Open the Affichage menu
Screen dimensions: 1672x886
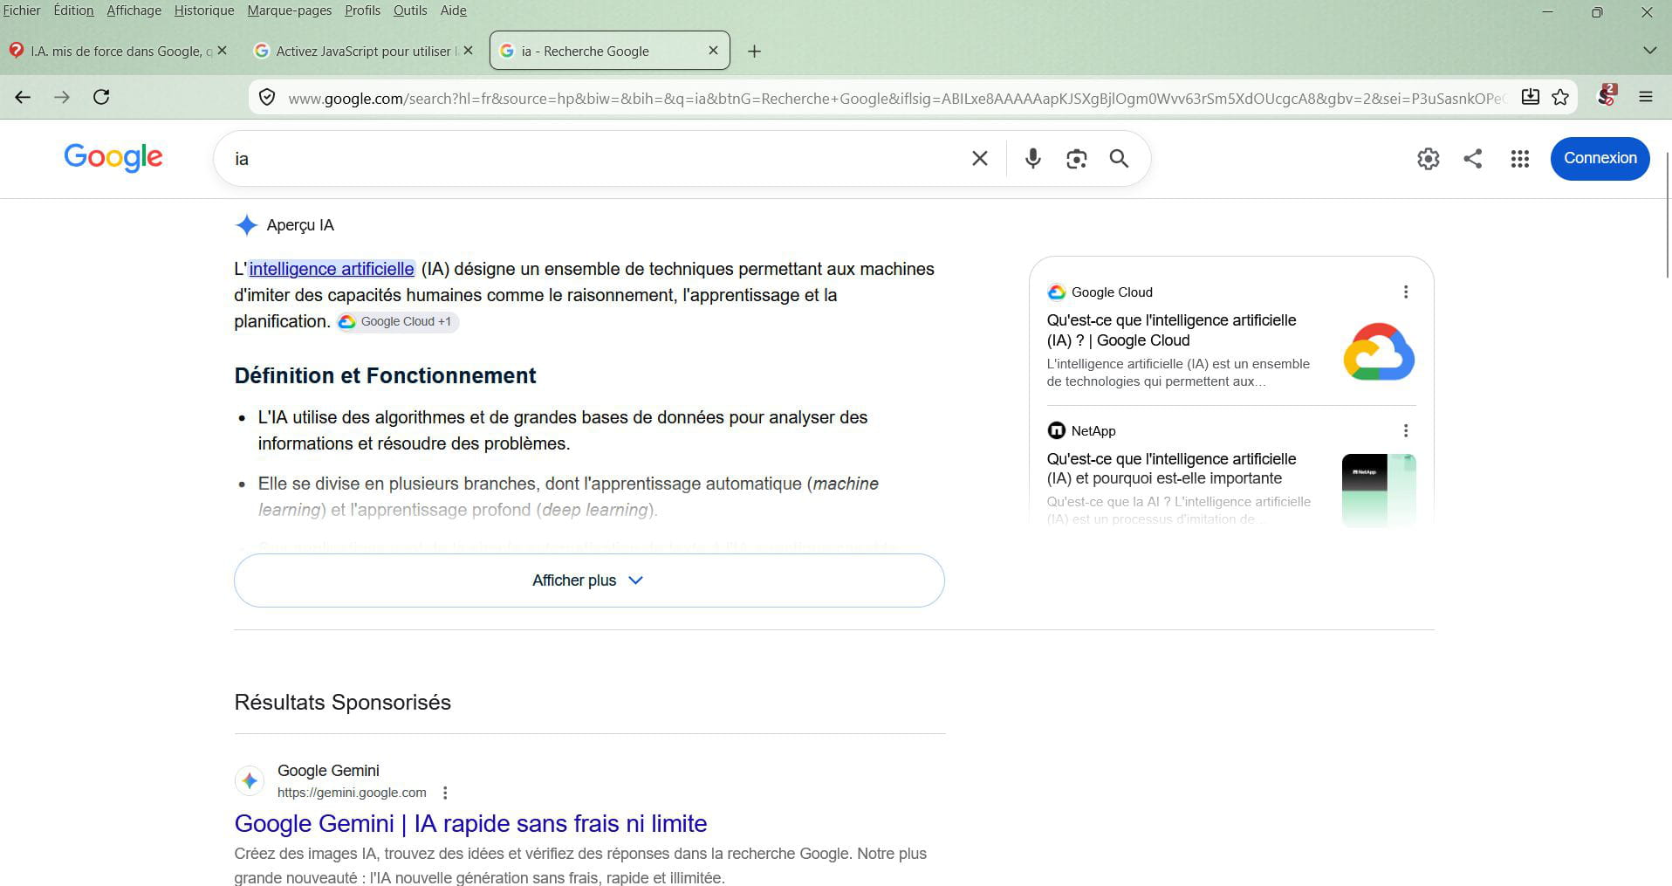(x=134, y=10)
